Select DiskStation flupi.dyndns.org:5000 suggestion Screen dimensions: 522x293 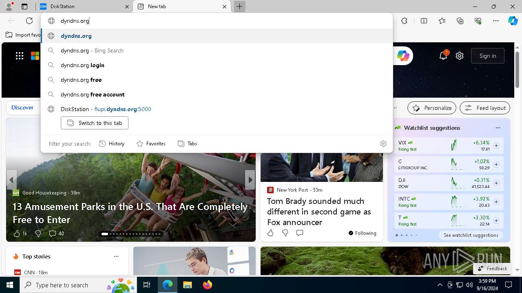click(x=217, y=109)
